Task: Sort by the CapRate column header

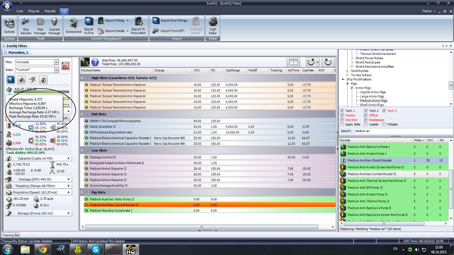Action: 309,70
